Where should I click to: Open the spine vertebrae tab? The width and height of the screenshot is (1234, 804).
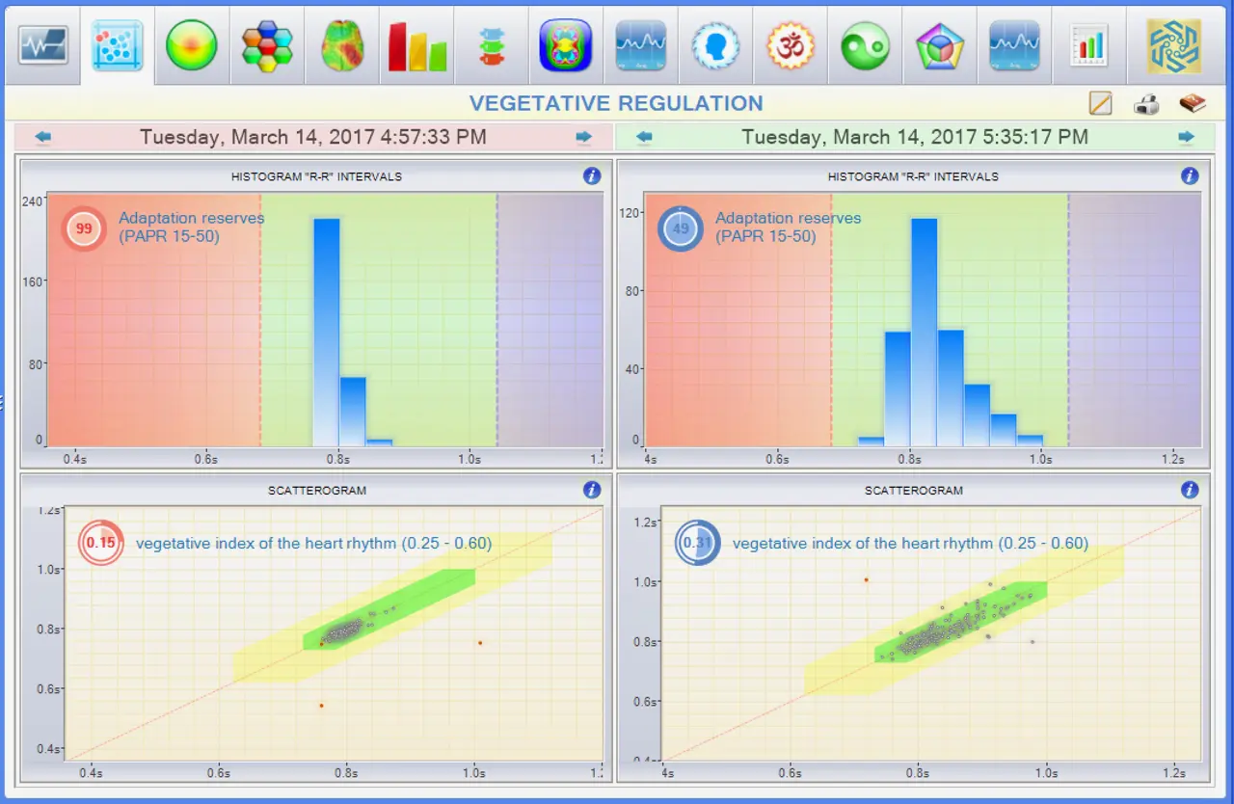tap(491, 45)
